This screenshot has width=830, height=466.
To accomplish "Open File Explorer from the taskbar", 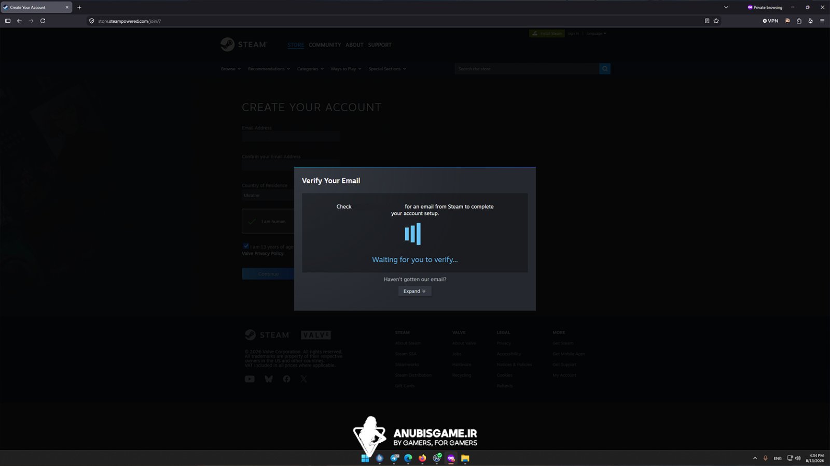I will coord(465,458).
